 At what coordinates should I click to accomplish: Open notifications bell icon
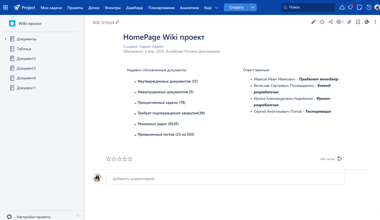[x=351, y=7]
